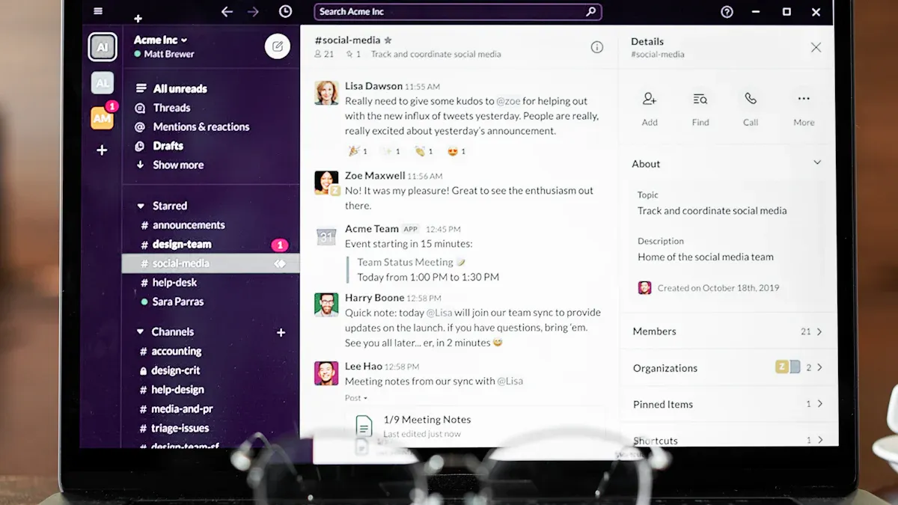Collapse the Starred channels section

coord(141,205)
